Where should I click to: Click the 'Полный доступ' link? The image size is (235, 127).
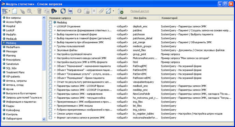(x=140, y=11)
